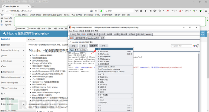Toggle the Referrer checkbox
The image size is (209, 112).
(x=28, y=28)
